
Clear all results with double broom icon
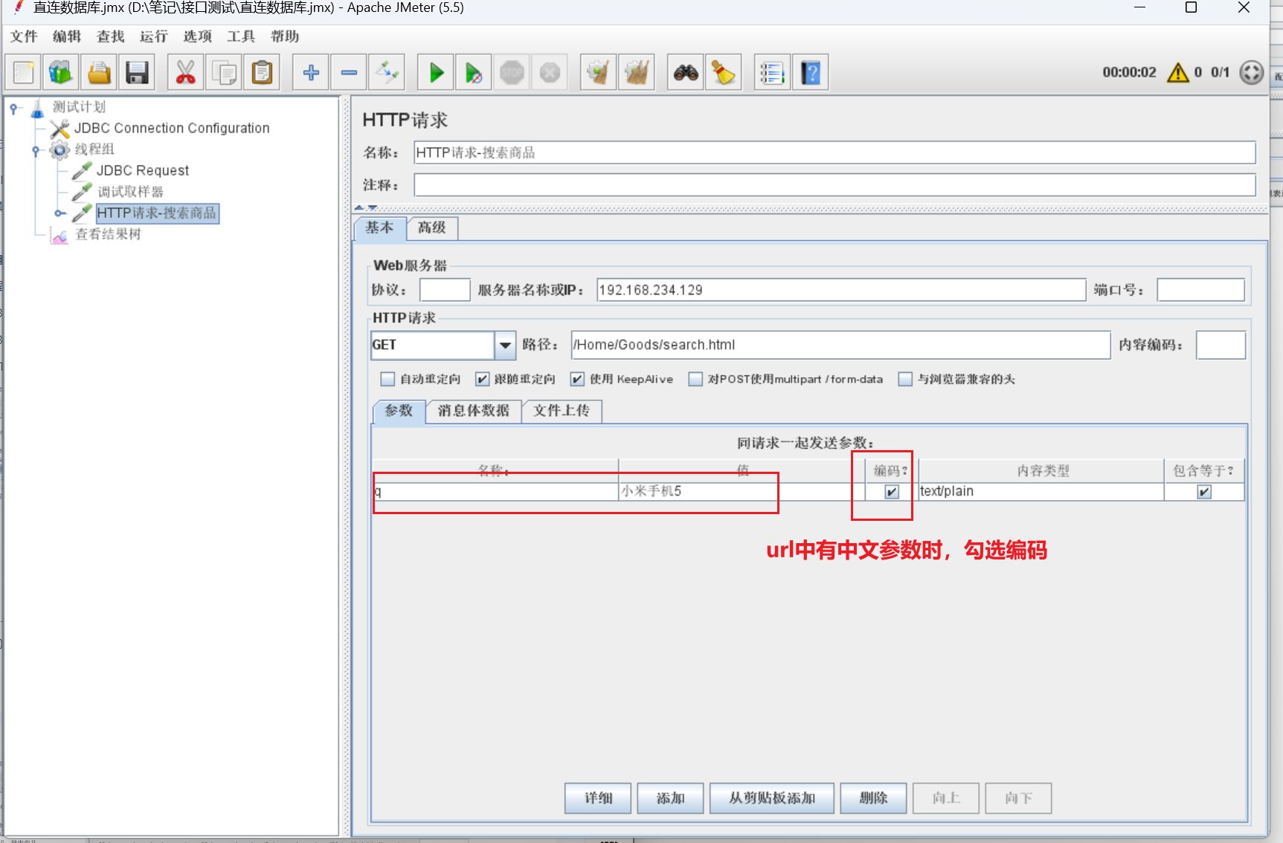coord(637,72)
